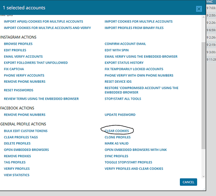The height and width of the screenshot is (196, 216).
Task: Open Update Password under Facebook Actions
Action: click(120, 115)
